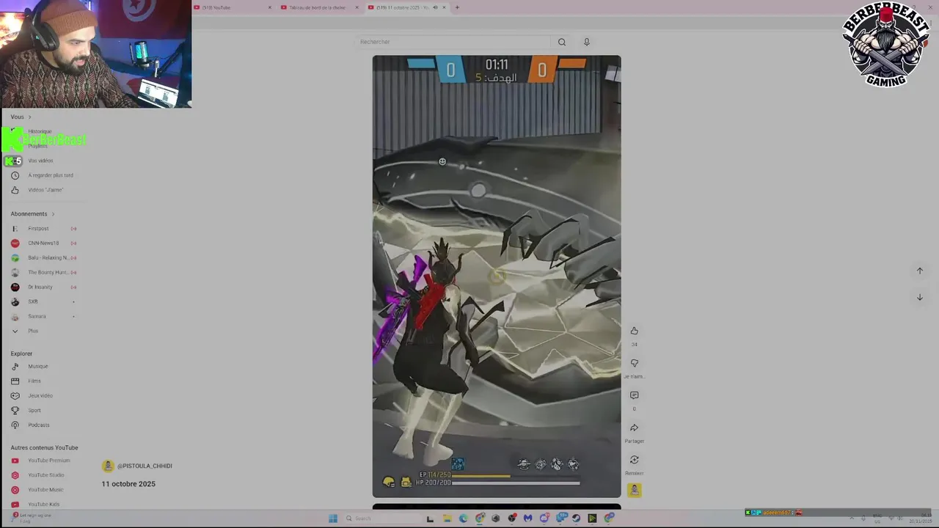Open Steam from the taskbar
Screen dimensions: 939x528
(x=576, y=518)
